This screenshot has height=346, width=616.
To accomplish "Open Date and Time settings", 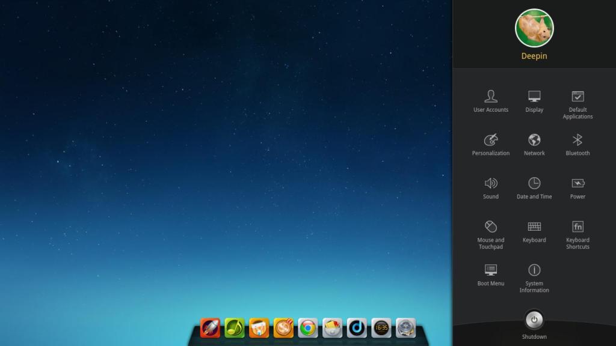I will (534, 187).
